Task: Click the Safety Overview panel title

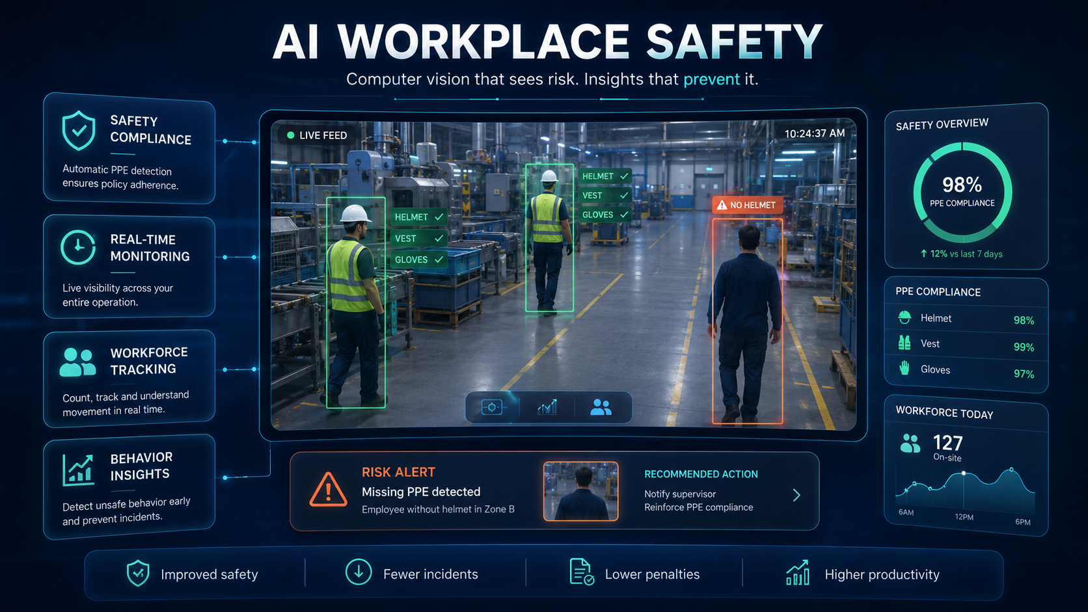Action: [x=942, y=124]
